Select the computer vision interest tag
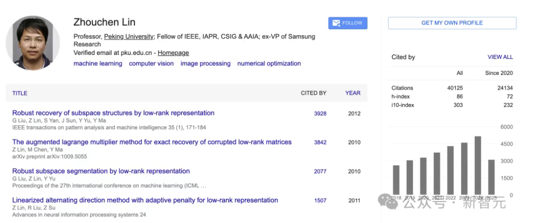This screenshot has height=223, width=534. [151, 63]
